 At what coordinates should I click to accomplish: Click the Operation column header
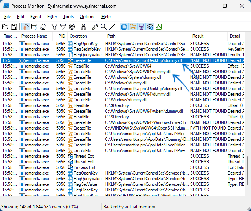click(x=86, y=36)
